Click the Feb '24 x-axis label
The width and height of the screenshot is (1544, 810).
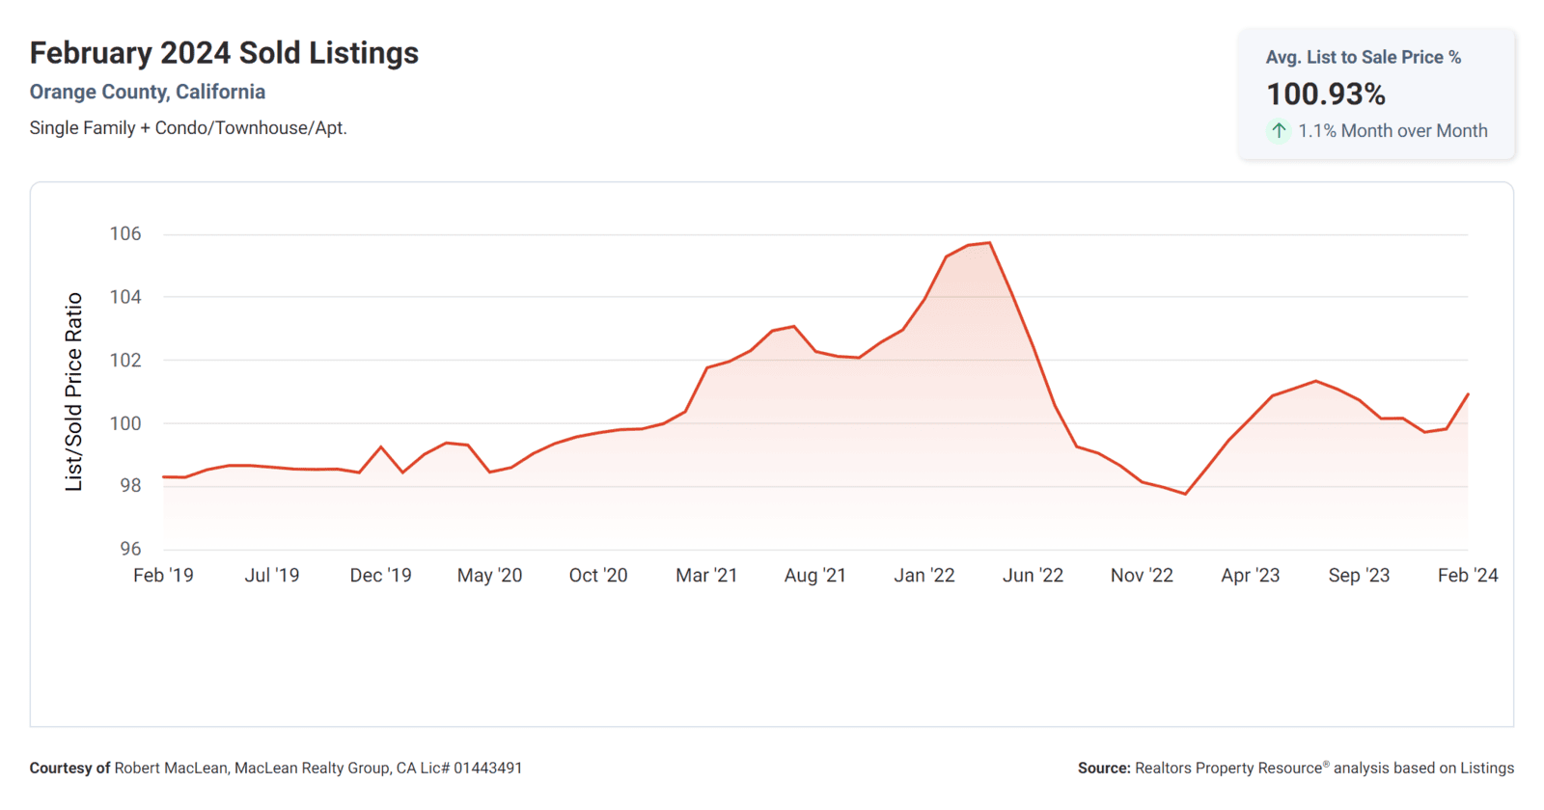[x=1468, y=576]
